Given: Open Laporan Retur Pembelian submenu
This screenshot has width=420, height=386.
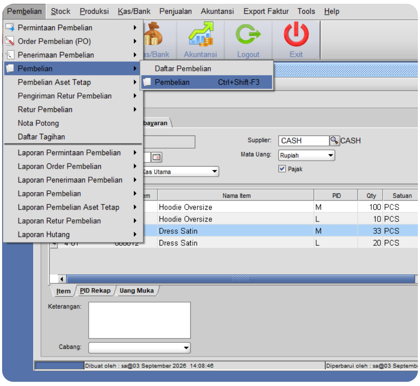Looking at the screenshot, I should coord(73,221).
